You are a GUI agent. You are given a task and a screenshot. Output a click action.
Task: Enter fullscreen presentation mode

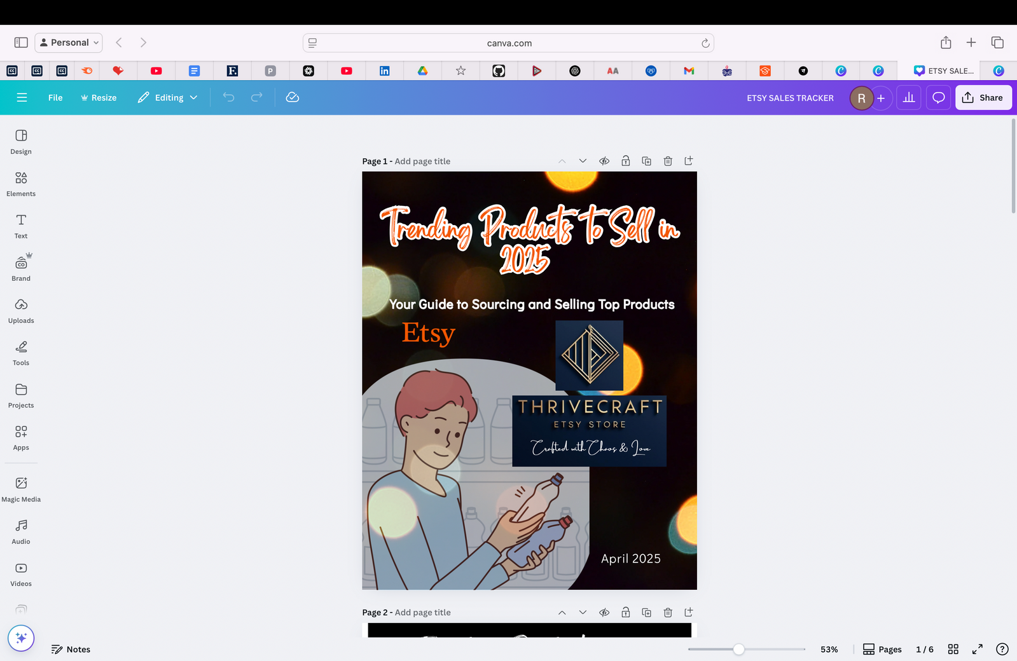point(977,649)
